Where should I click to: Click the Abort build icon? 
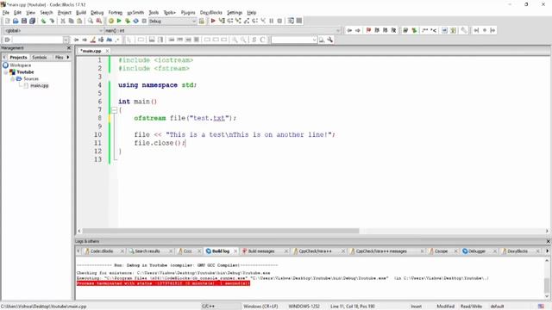[144, 21]
